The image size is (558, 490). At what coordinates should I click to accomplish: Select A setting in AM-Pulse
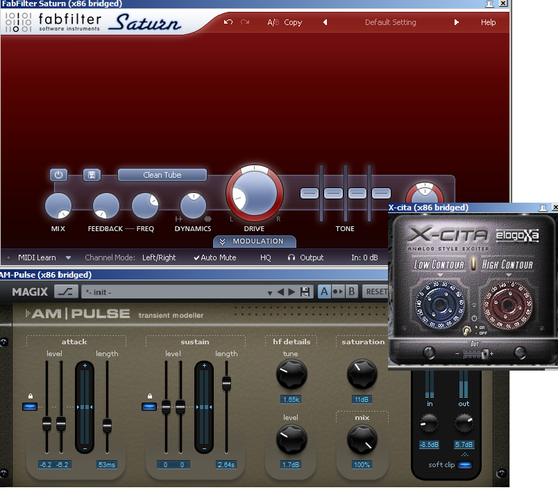tap(324, 292)
